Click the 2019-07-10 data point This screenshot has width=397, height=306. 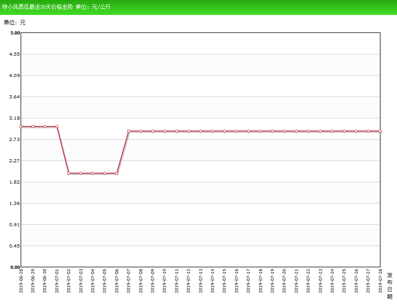point(165,131)
